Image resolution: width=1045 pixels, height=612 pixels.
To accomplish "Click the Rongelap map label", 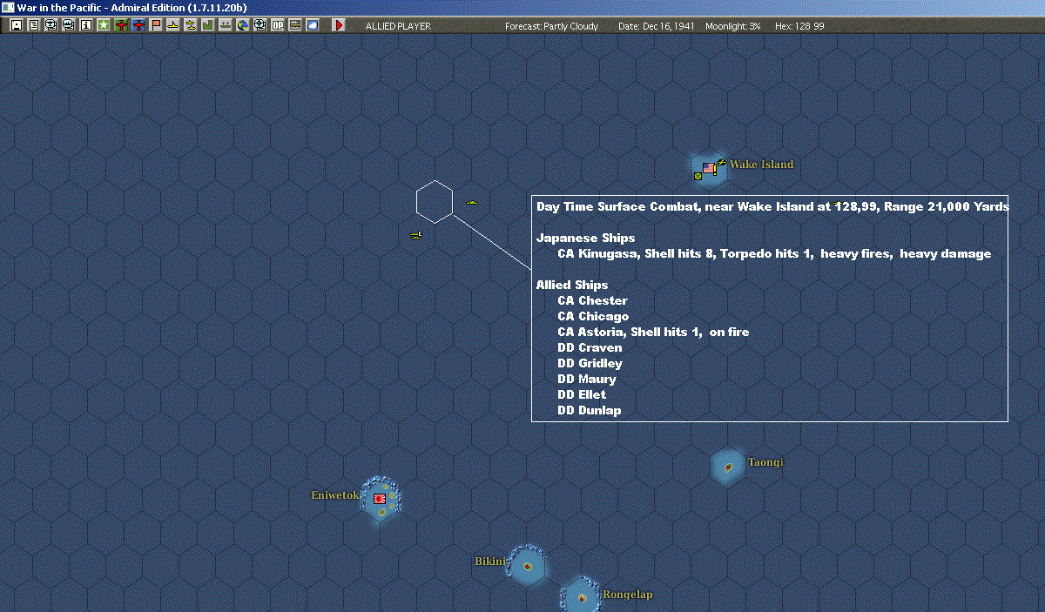I will click(x=627, y=595).
